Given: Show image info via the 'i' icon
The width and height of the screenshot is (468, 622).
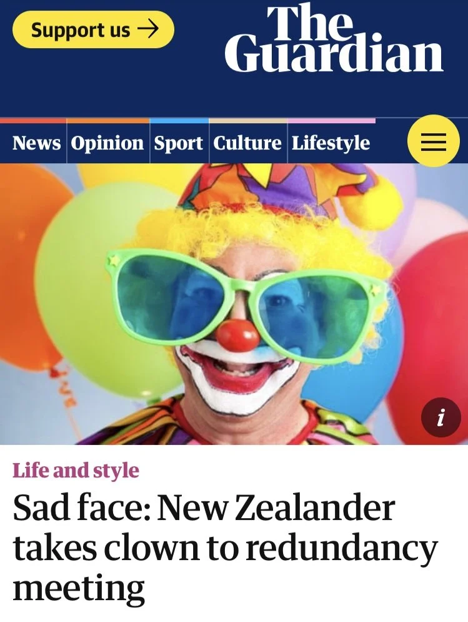Looking at the screenshot, I should point(441,417).
